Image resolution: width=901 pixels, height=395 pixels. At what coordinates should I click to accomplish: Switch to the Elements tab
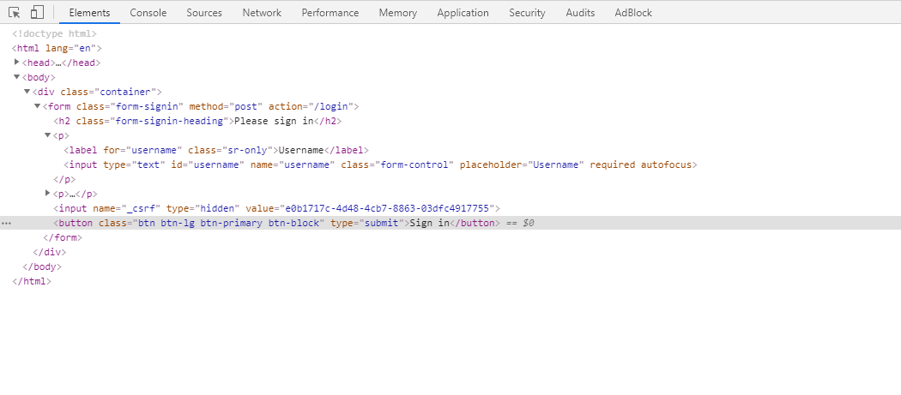89,13
